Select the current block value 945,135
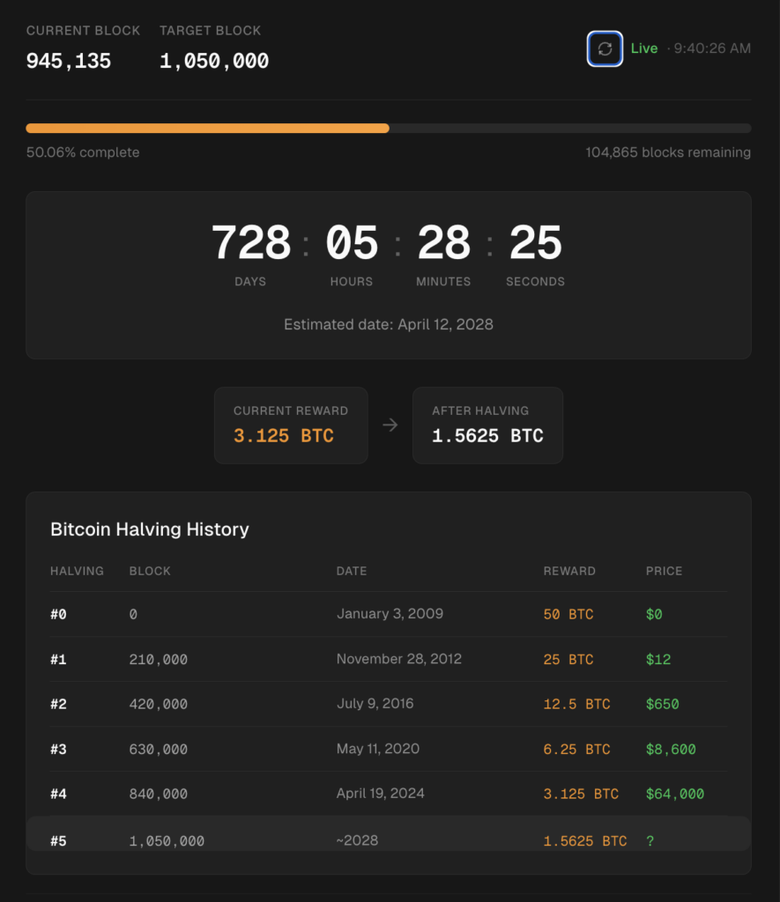 point(69,61)
